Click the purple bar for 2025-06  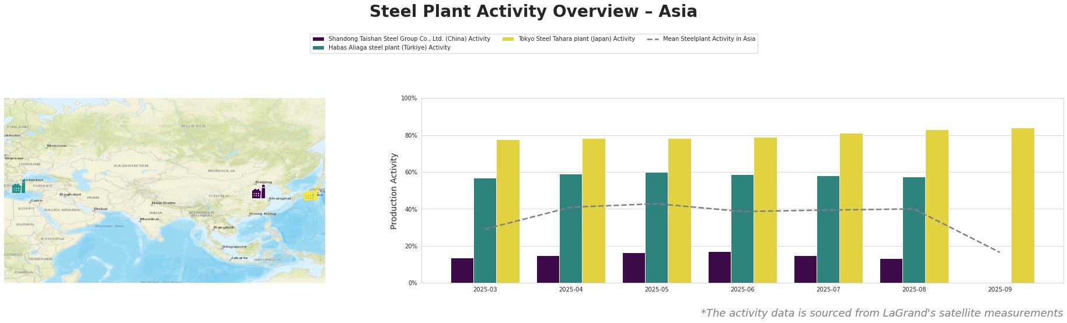click(x=720, y=267)
